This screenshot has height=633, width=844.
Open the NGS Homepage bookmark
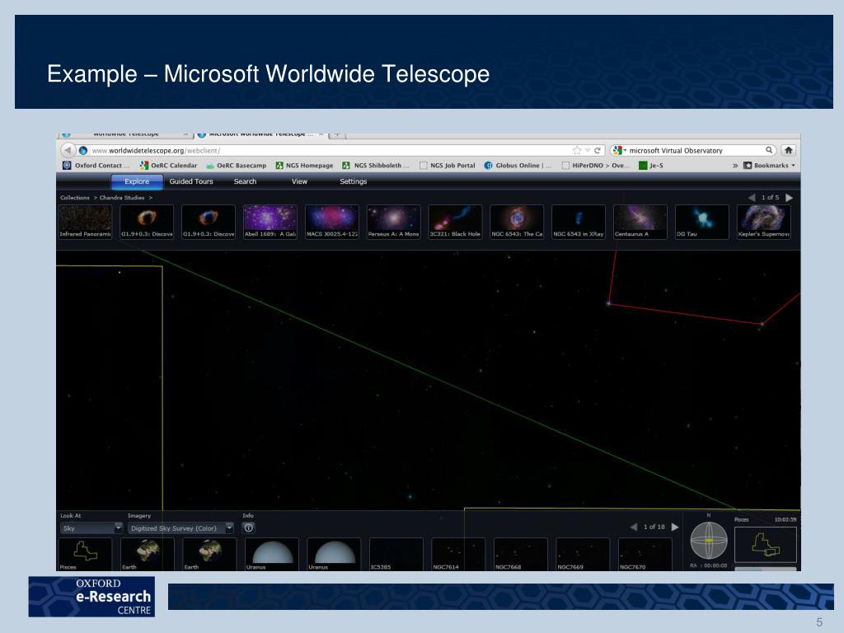tap(304, 165)
